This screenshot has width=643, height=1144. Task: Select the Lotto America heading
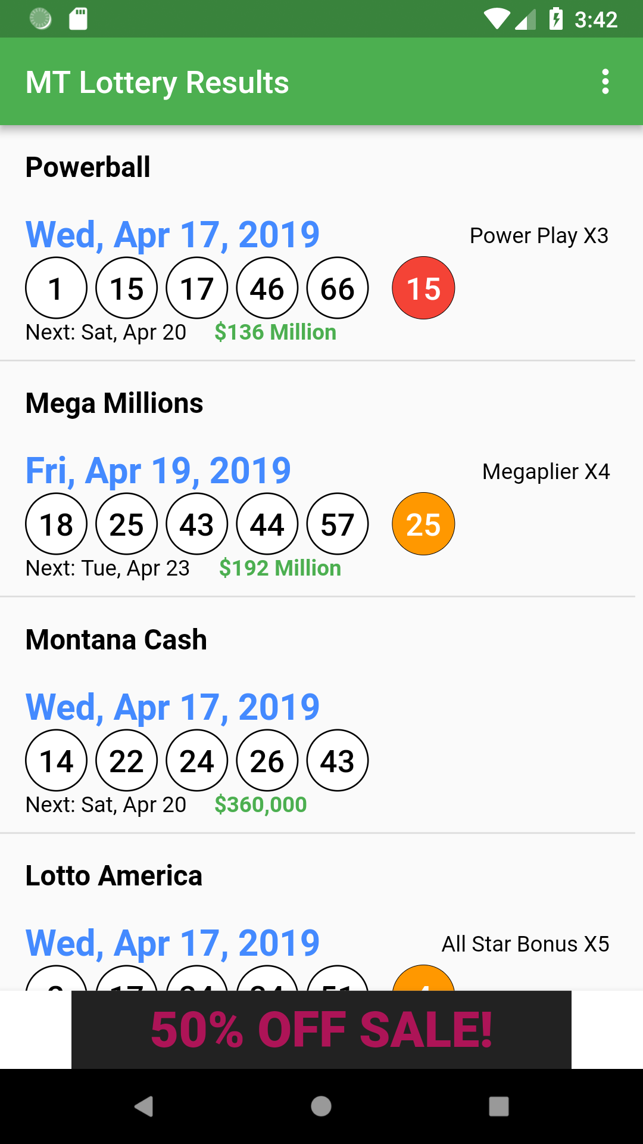[114, 876]
